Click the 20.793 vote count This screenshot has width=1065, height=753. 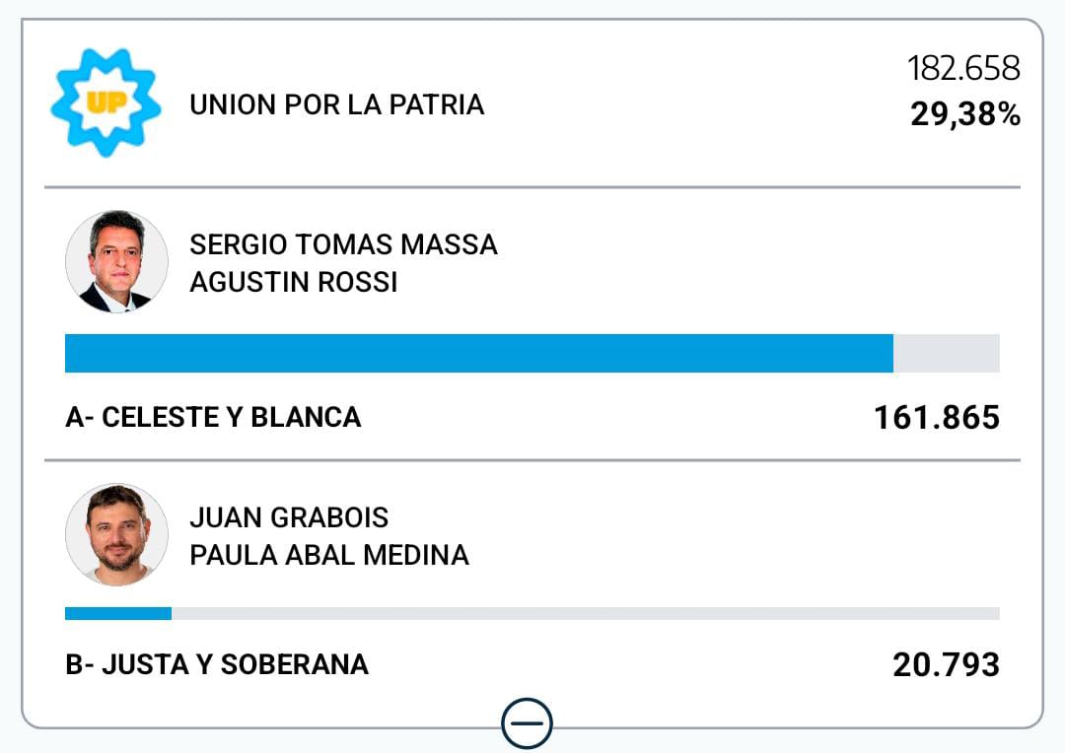pos(946,665)
